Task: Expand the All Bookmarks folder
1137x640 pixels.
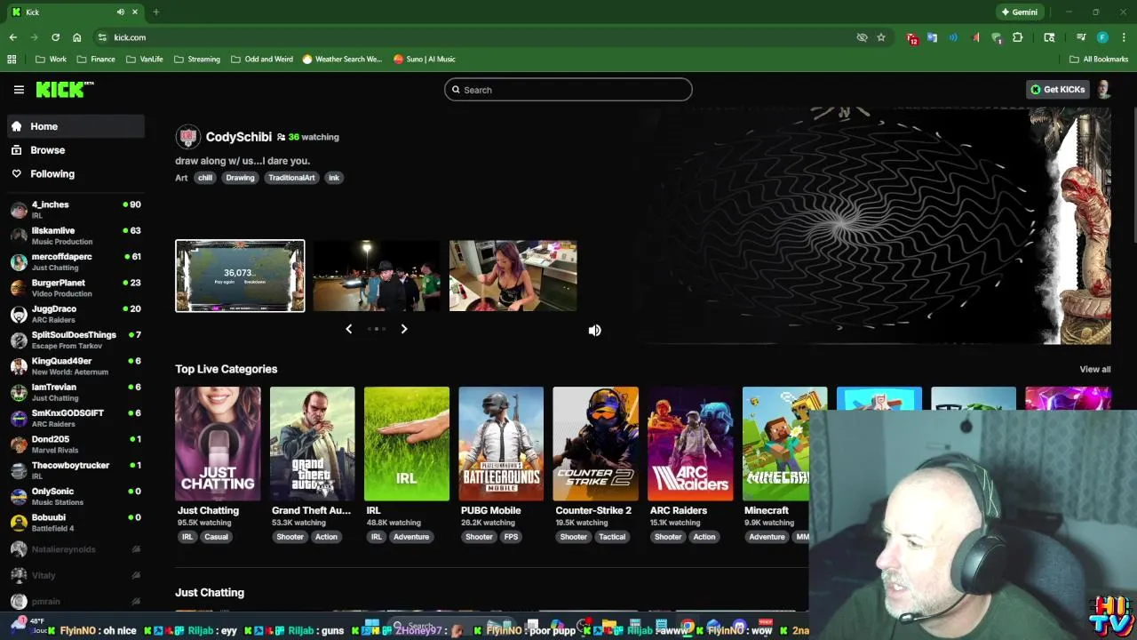Action: pyautogui.click(x=1099, y=59)
